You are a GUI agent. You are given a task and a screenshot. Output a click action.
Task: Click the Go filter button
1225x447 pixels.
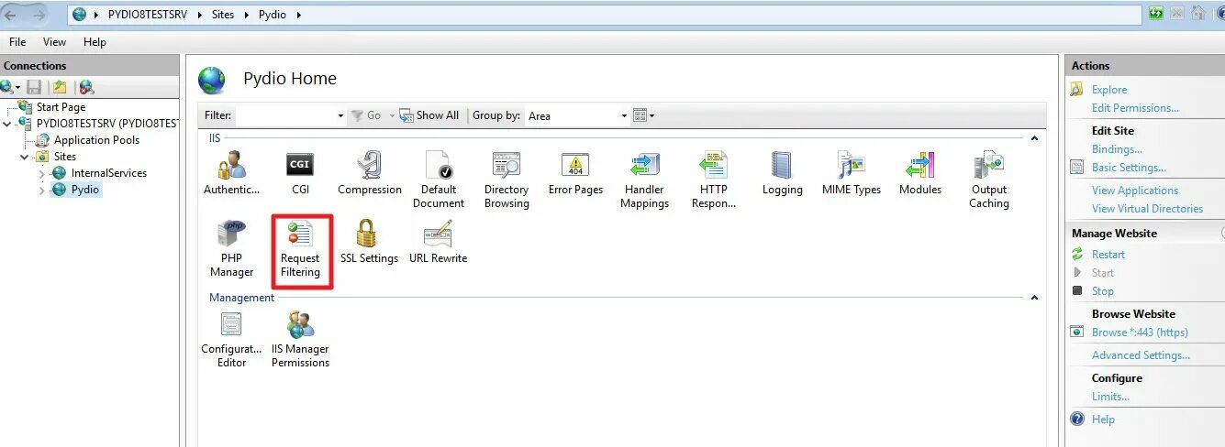point(366,115)
